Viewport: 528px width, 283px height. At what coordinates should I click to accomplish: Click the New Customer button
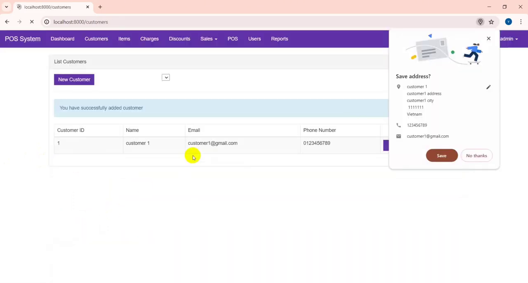click(x=74, y=80)
